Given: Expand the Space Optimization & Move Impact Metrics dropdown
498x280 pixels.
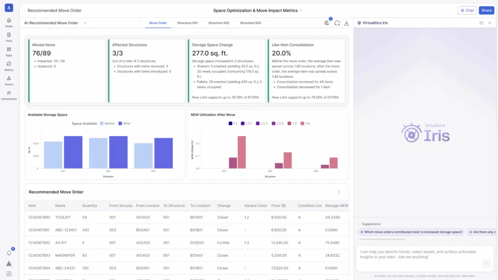Looking at the screenshot, I should 301,11.
